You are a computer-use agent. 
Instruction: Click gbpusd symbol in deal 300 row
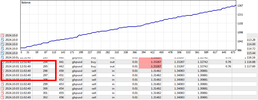tap(77, 88)
